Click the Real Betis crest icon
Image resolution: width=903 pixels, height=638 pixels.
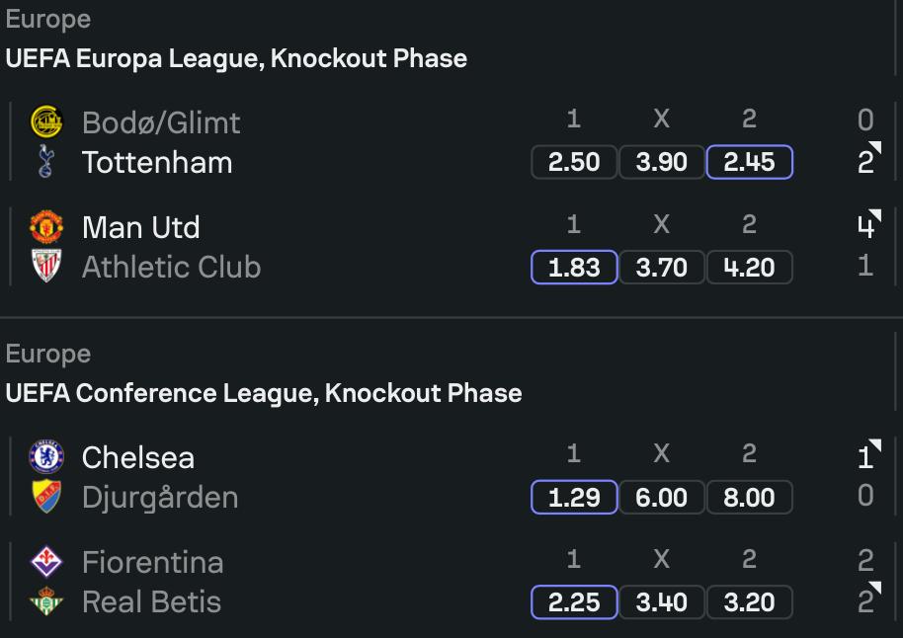46,600
